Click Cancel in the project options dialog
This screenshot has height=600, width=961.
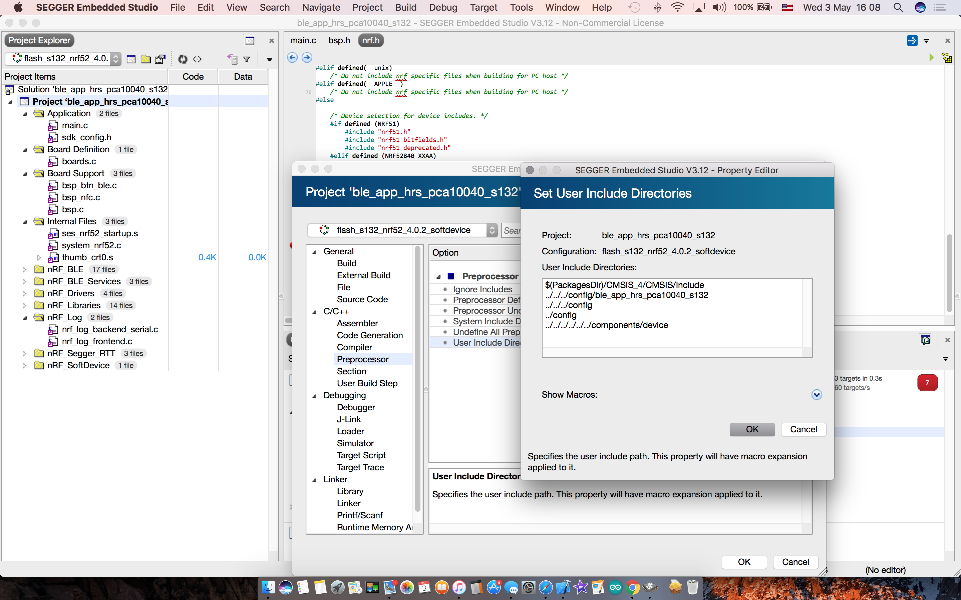pyautogui.click(x=795, y=562)
